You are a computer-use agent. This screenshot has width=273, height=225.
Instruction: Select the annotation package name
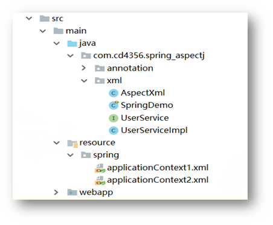(130, 68)
